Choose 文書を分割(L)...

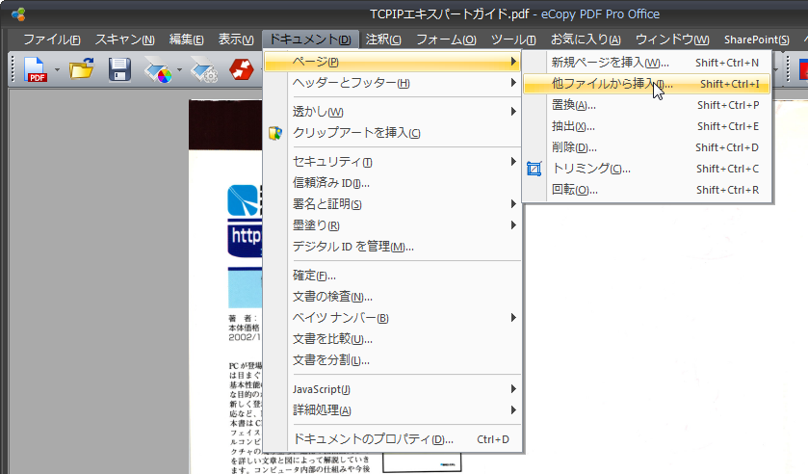click(x=392, y=360)
